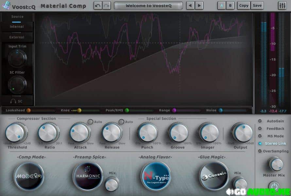The height and width of the screenshot is (196, 291).
Task: Disable Stereo Link
Action: click(x=260, y=143)
